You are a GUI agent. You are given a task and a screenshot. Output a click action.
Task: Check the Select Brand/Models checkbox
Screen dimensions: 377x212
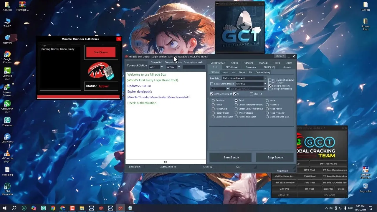pos(211,84)
